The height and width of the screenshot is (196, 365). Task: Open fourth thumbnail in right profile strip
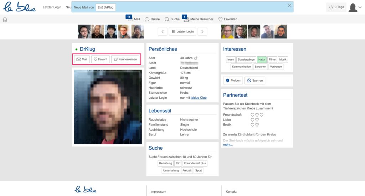point(267,32)
